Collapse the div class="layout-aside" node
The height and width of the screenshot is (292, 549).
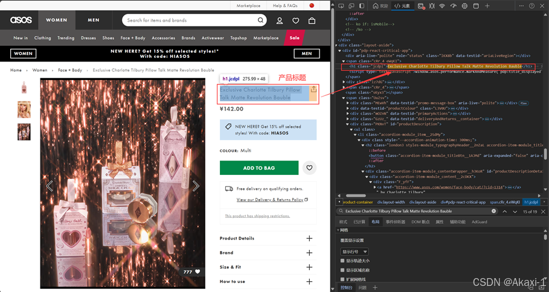click(336, 45)
